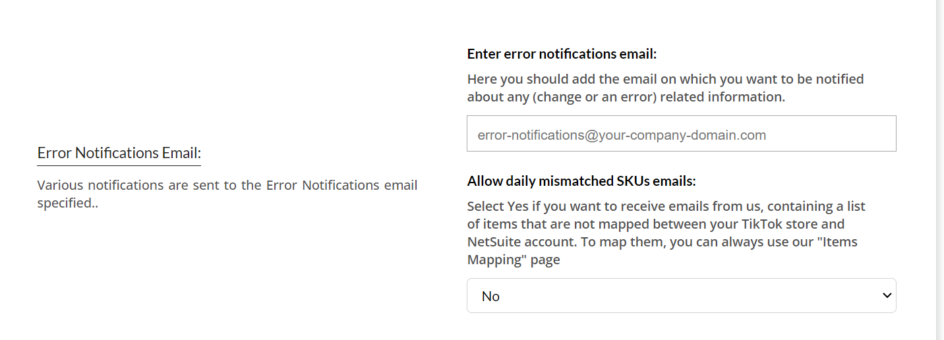
Task: Click the words "NetSuite account" in the description
Action: click(521, 242)
